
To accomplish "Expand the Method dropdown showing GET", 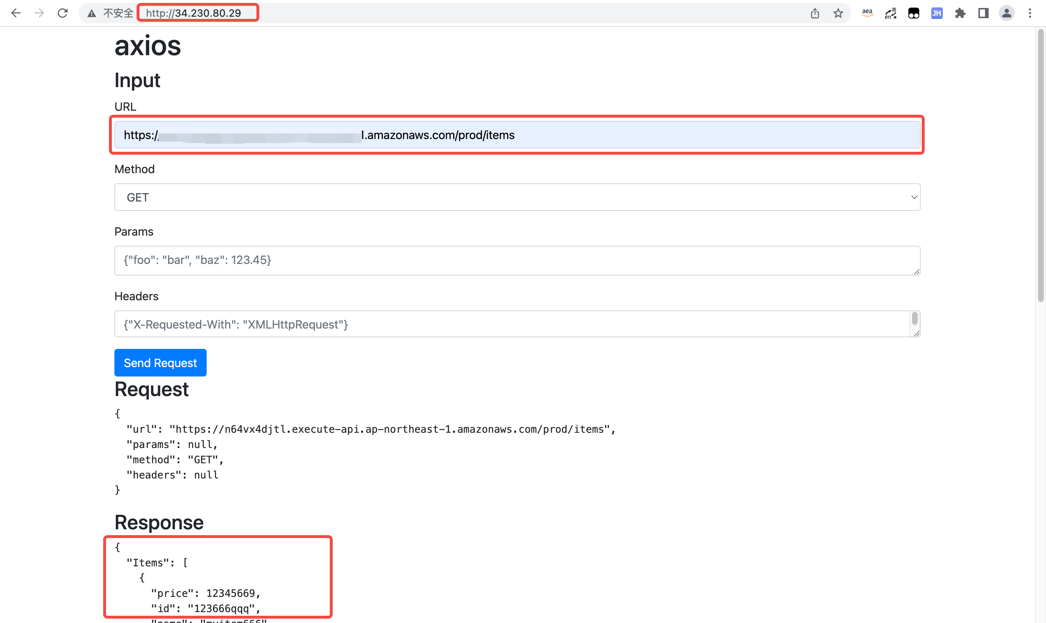I will click(517, 197).
